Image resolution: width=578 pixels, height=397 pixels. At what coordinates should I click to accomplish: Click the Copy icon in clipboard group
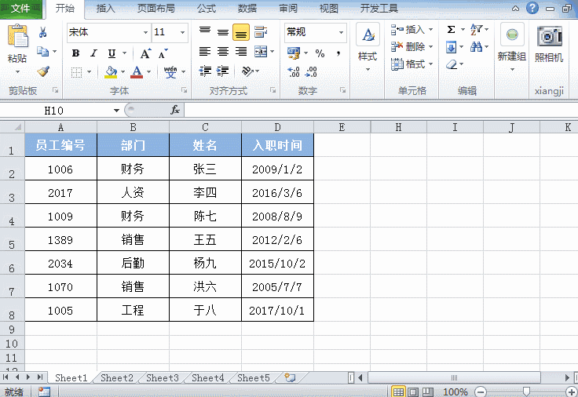click(42, 52)
